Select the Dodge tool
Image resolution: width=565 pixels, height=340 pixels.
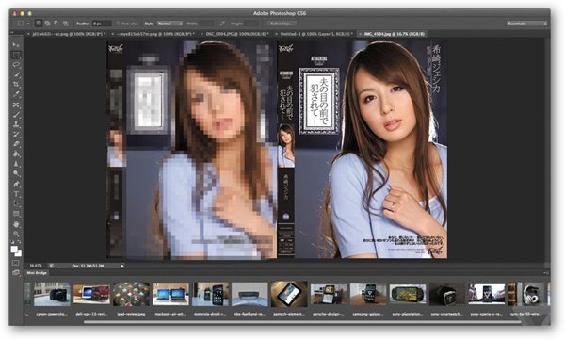(16, 173)
